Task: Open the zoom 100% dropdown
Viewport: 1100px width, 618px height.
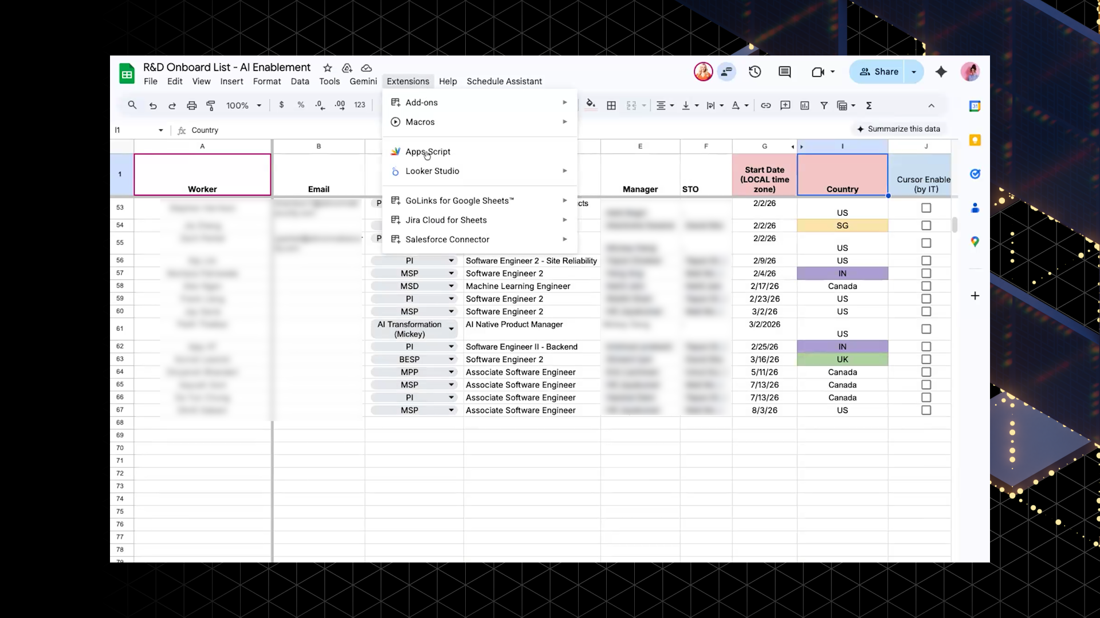Action: (x=243, y=105)
